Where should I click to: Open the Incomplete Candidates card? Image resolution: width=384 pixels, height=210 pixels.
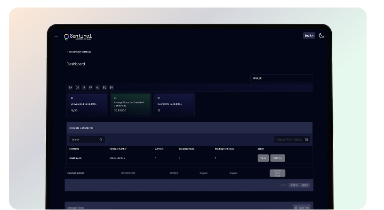174,104
